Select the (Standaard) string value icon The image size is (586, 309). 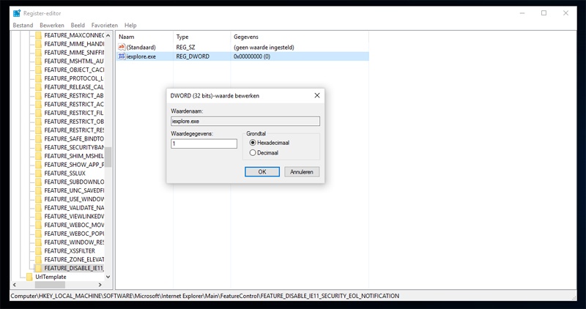pyautogui.click(x=122, y=47)
